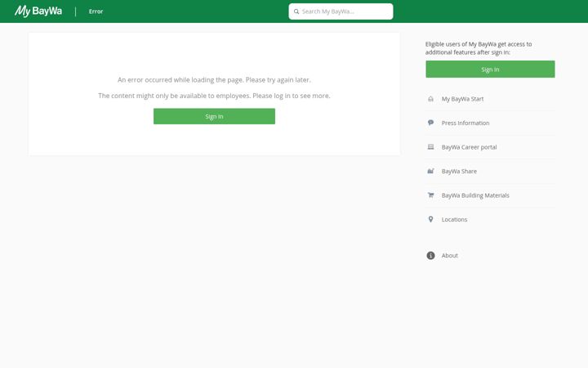Click 'content might only be available' text
The height and width of the screenshot is (368, 588).
click(x=214, y=96)
